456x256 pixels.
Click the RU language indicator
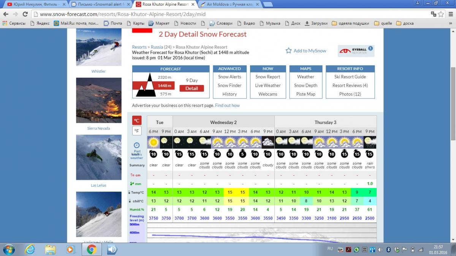click(330, 249)
